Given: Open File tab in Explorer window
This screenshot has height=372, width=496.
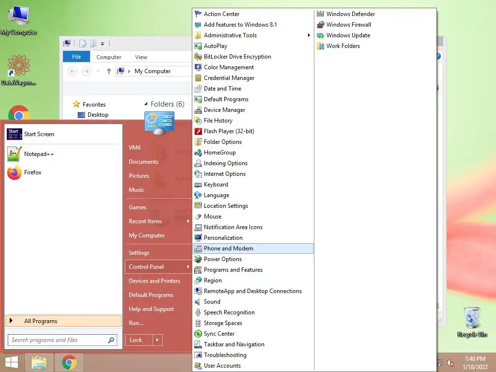Looking at the screenshot, I should (77, 57).
